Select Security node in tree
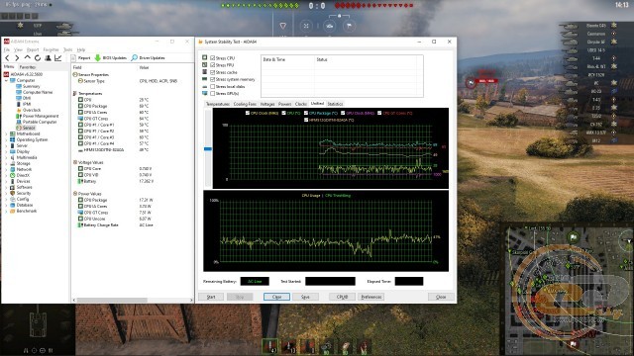Viewport: 634px width, 356px height. coord(24,193)
